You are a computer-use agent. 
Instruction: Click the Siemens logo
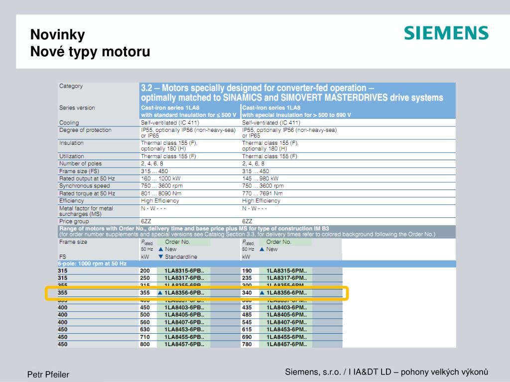(446, 33)
